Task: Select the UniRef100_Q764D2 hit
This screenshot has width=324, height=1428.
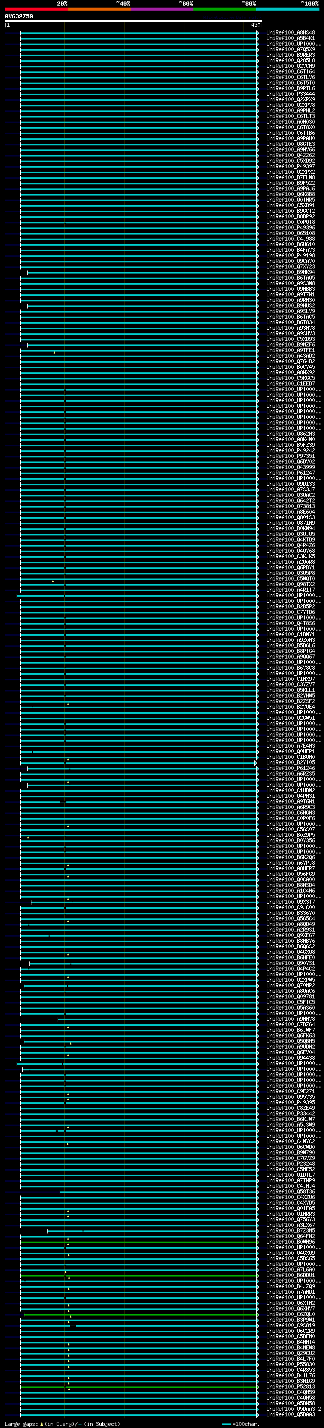Action: tap(291, 362)
